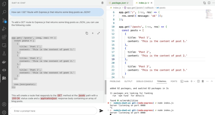The width and height of the screenshot is (215, 115).
Task: Send the prompt with arrow icon
Action: point(101,111)
